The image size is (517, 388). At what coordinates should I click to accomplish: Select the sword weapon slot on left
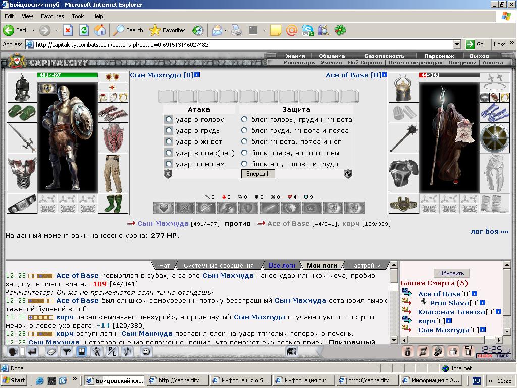[x=22, y=137]
